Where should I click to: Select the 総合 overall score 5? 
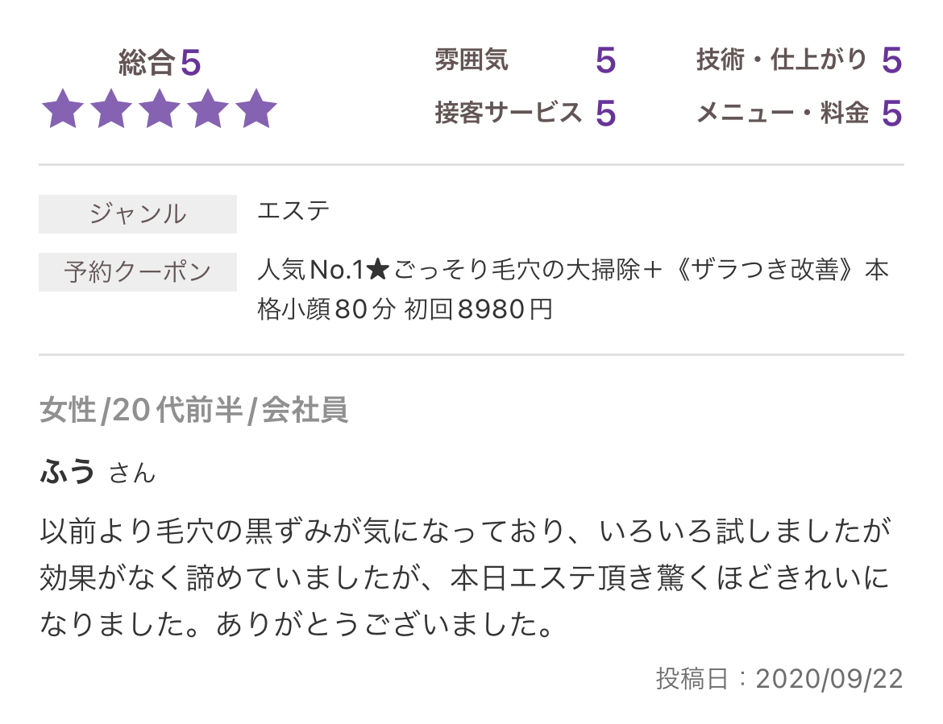click(190, 63)
